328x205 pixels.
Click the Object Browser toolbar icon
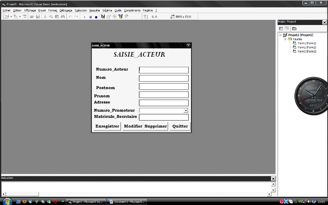point(121,17)
